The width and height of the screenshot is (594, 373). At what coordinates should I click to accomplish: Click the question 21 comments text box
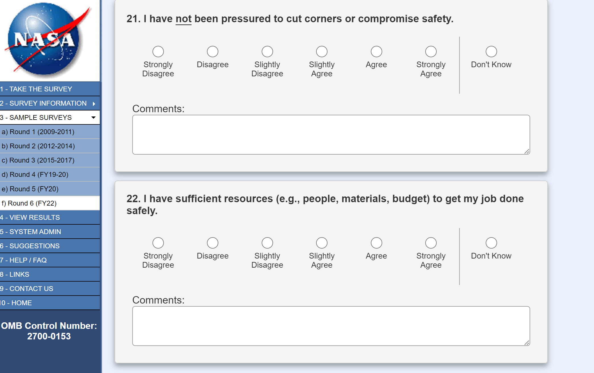pos(331,135)
